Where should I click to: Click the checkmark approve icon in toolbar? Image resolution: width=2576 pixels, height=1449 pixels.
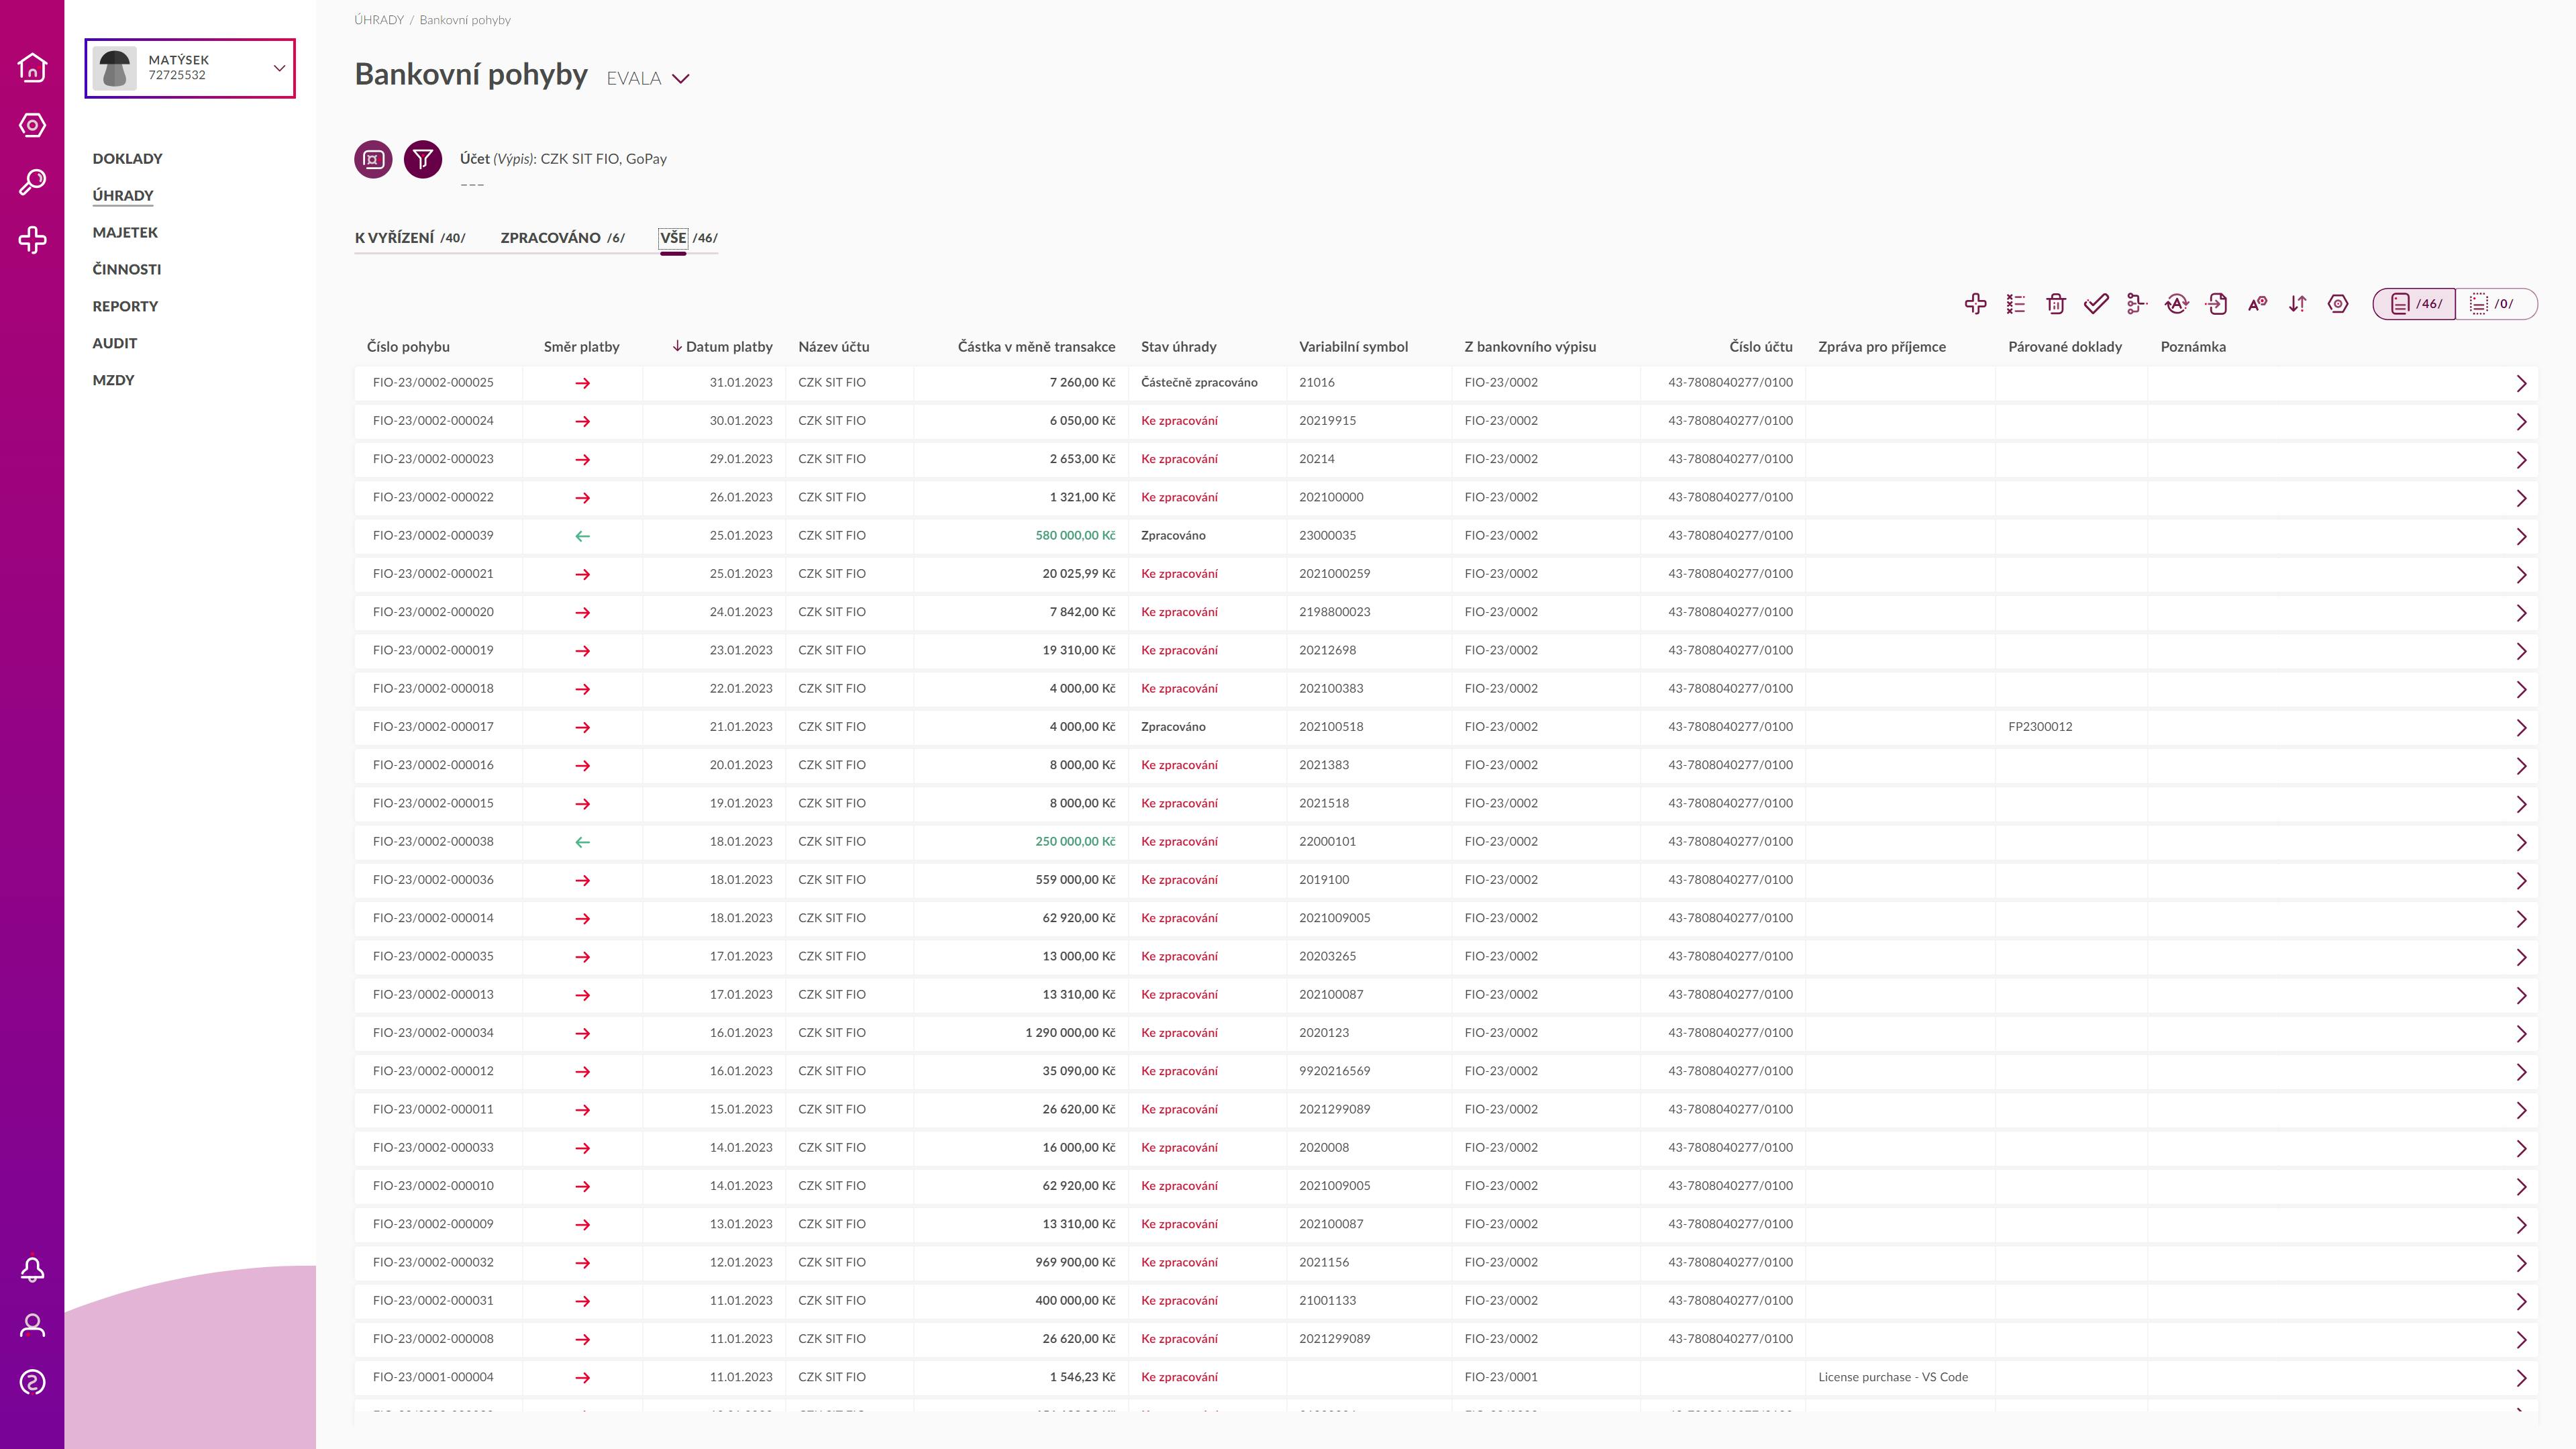click(2096, 304)
